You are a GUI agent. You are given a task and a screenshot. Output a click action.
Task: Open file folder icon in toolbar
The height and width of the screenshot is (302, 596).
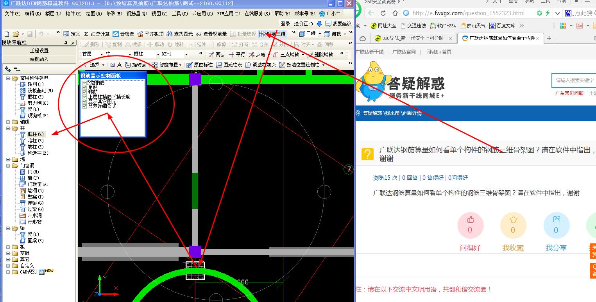coord(16,34)
